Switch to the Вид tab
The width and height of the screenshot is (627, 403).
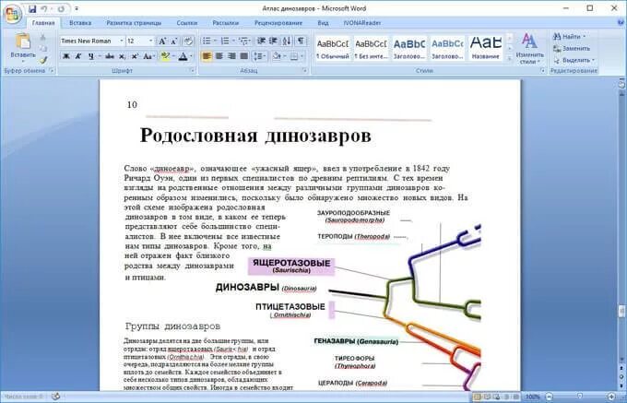(323, 23)
